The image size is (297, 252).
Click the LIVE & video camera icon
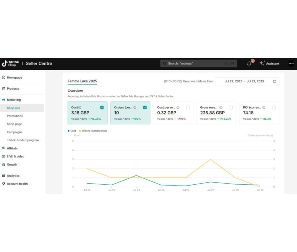click(3, 156)
